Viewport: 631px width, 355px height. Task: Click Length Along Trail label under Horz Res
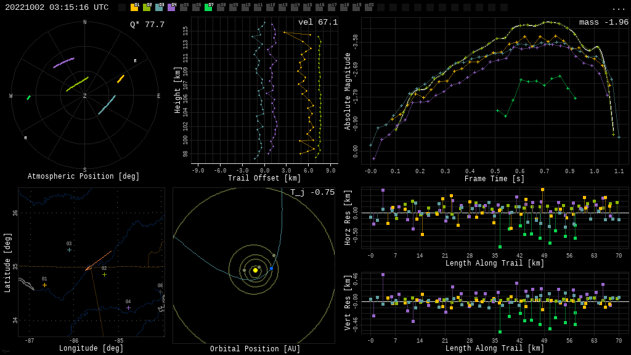pyautogui.click(x=495, y=263)
